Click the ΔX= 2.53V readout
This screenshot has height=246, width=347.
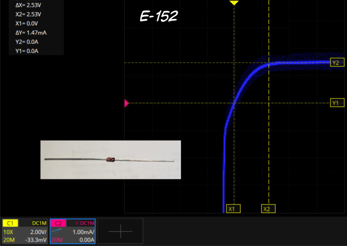tap(28, 5)
